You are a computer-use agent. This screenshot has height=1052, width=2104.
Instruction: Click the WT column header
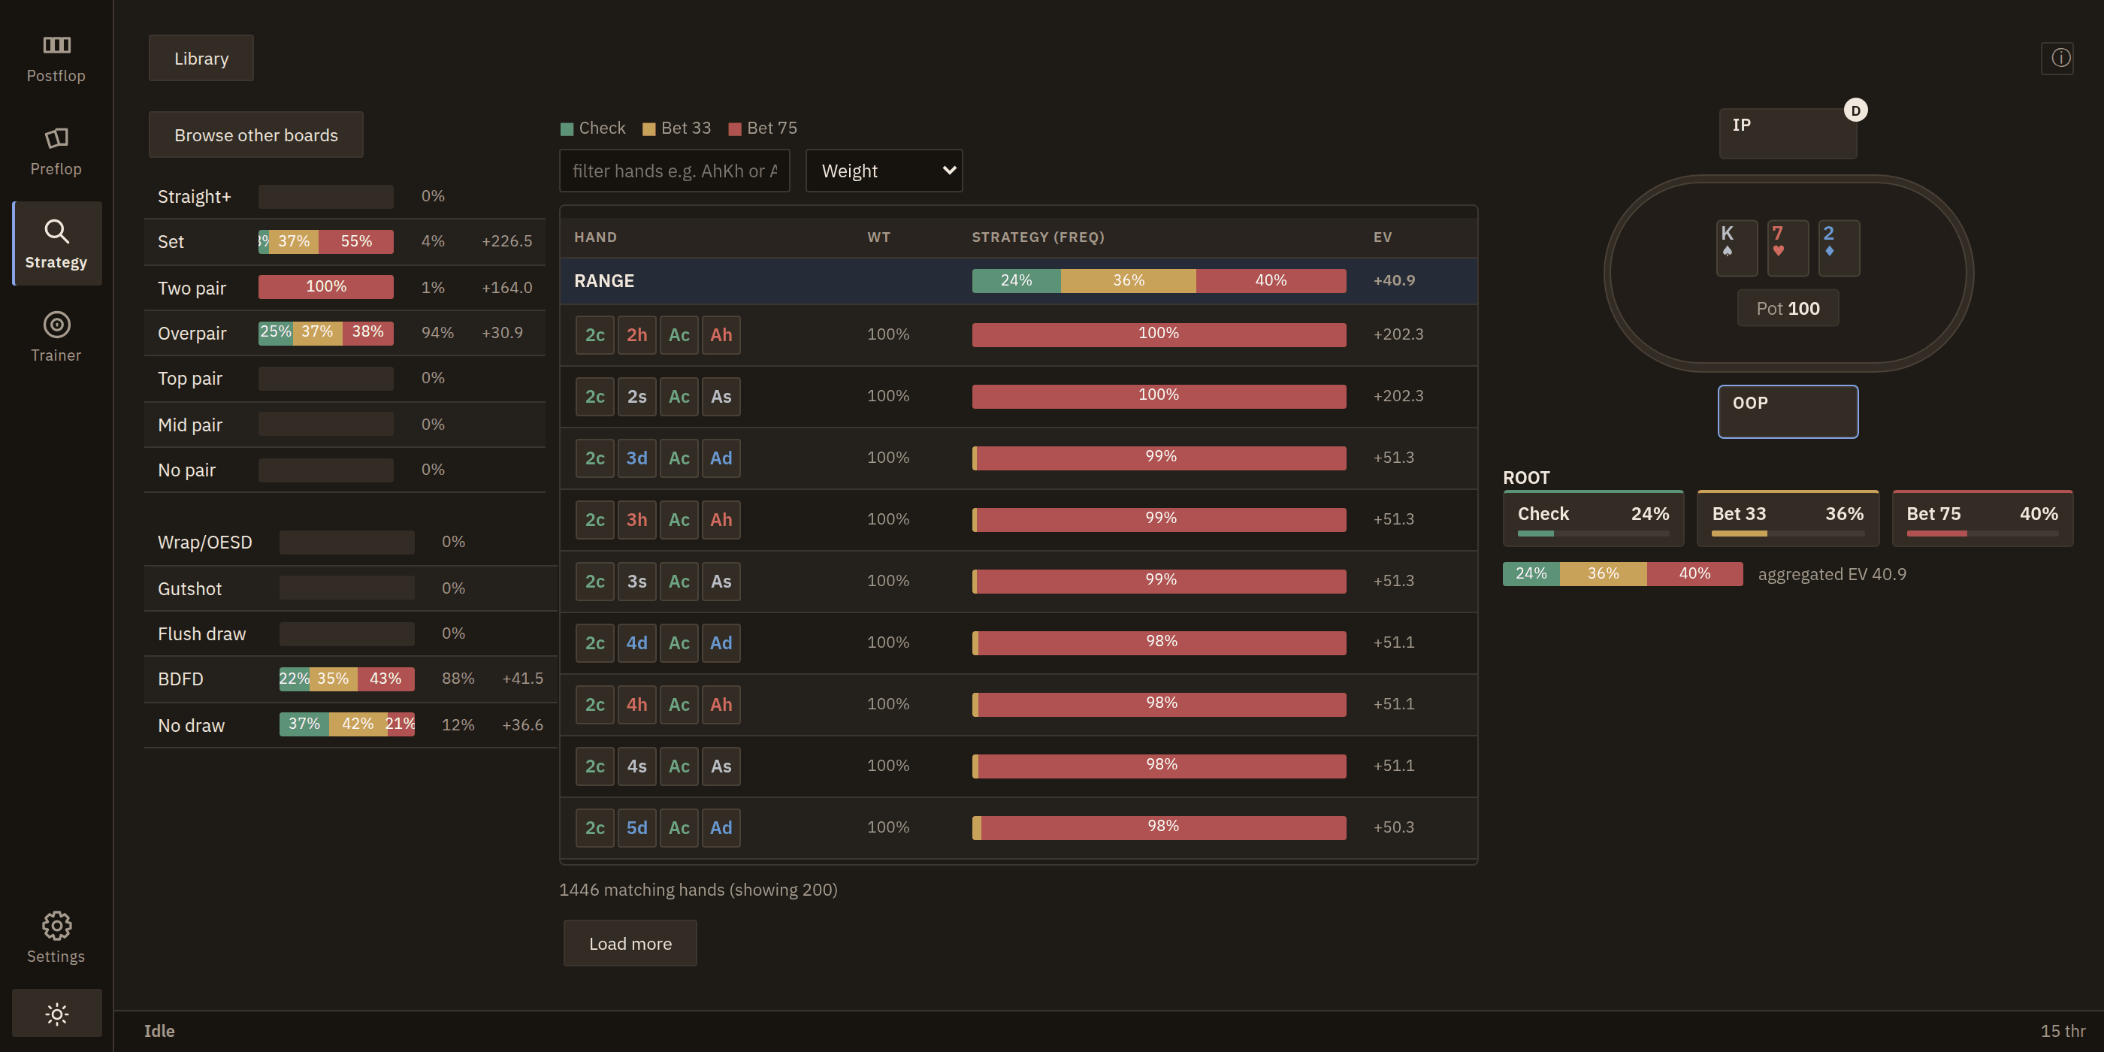pyautogui.click(x=879, y=237)
